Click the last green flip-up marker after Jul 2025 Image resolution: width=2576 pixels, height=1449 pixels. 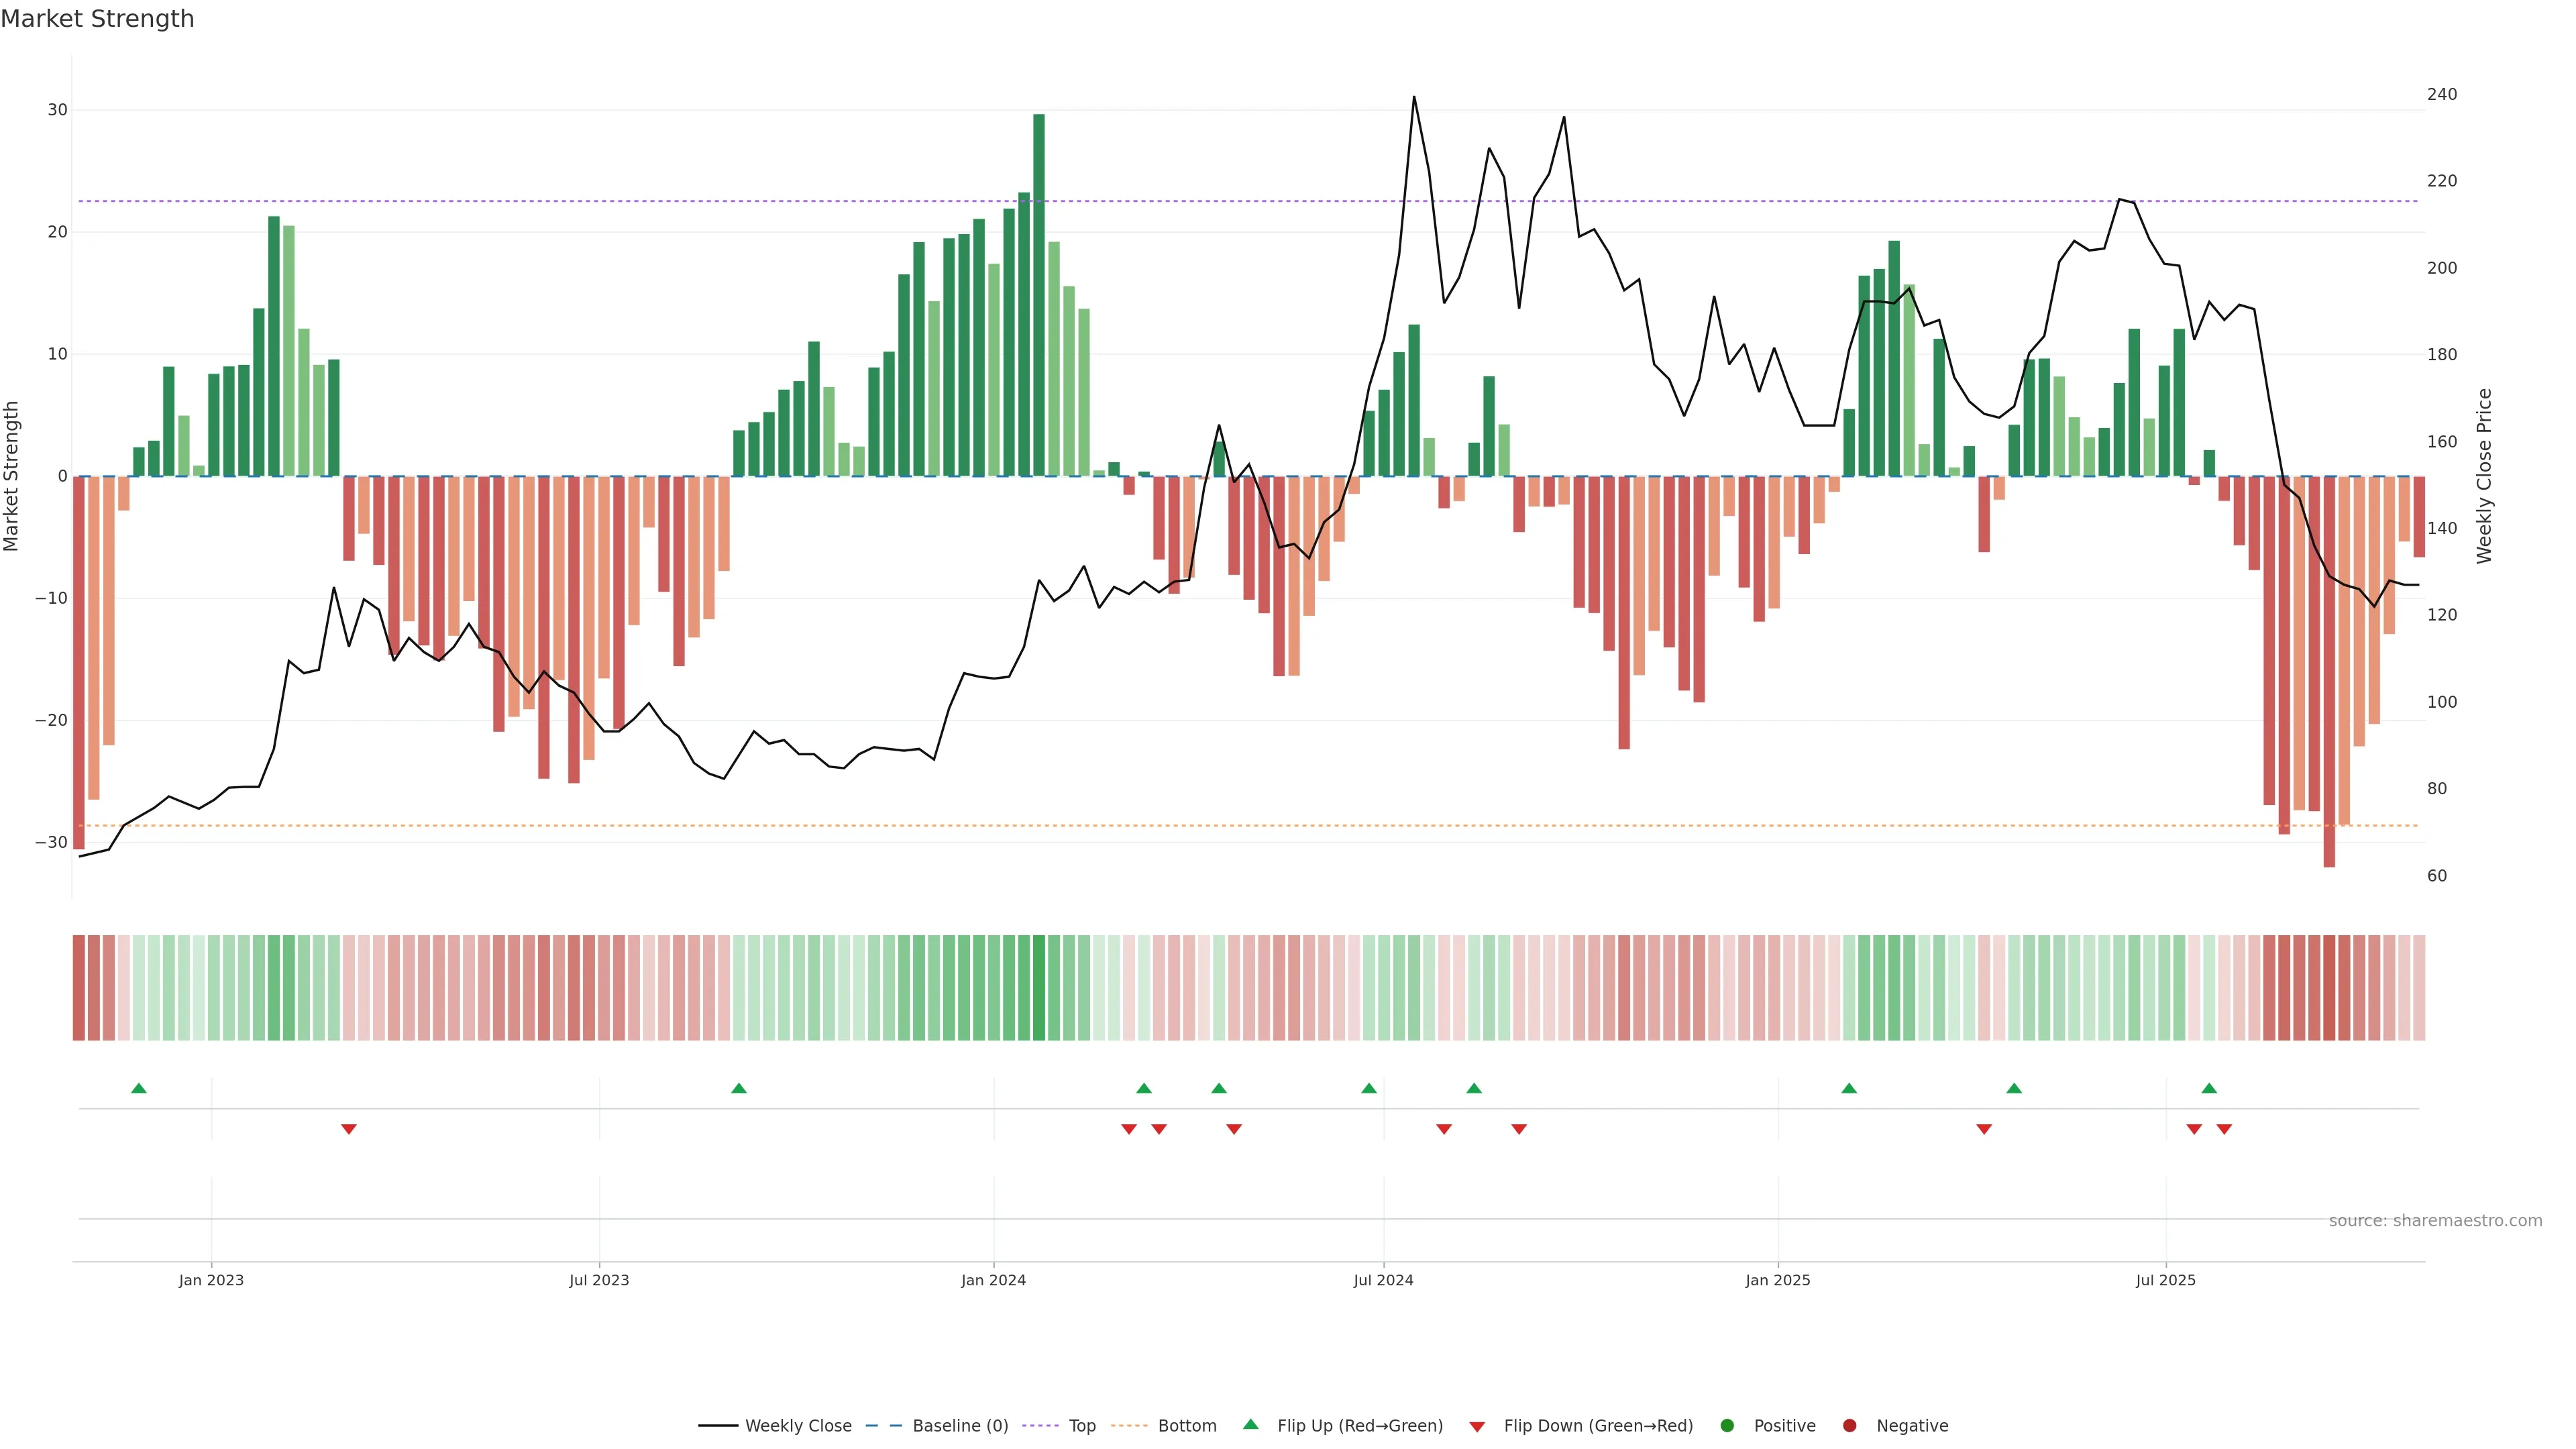click(2209, 1088)
